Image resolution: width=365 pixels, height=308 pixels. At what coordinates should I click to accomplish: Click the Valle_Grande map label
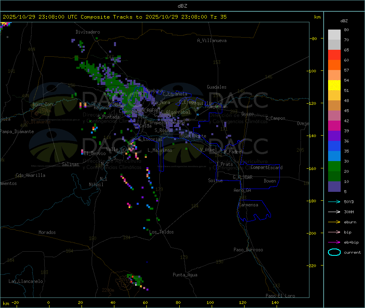120,149
